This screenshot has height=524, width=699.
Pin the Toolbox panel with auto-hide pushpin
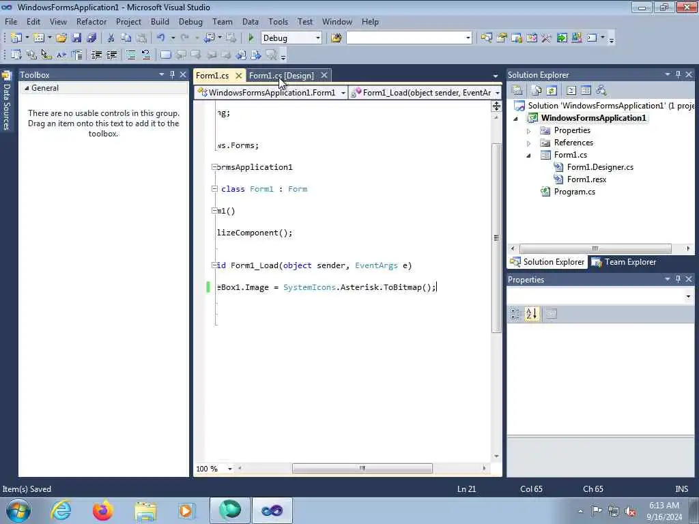pos(172,74)
